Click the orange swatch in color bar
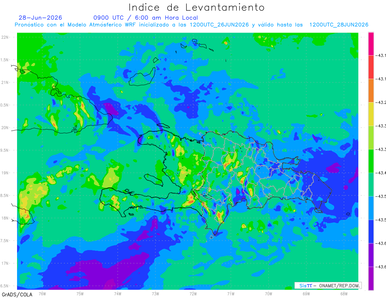Viewport: 386px width, 298px height. pos(371,91)
